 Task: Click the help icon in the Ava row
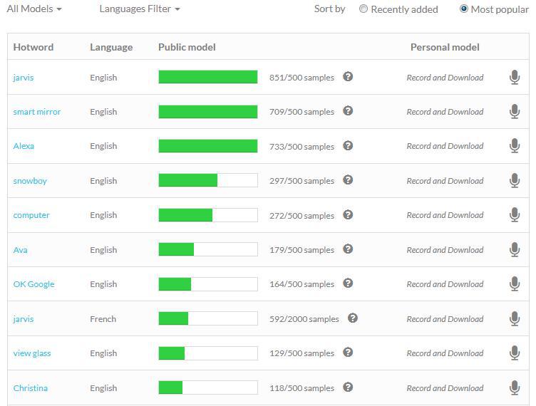(x=348, y=249)
